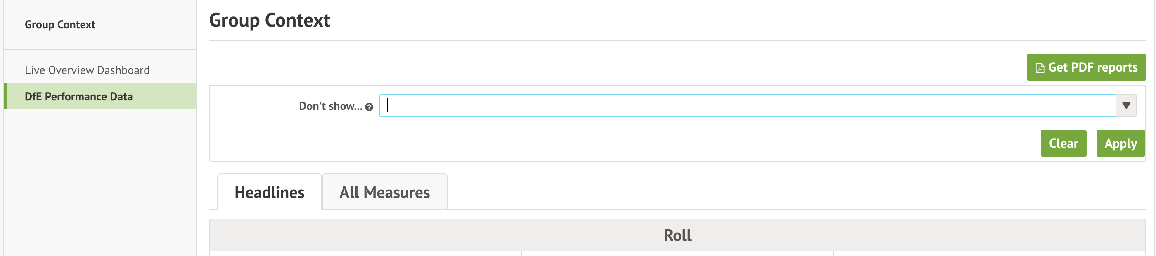Switch to the Headlines tab
Screen dimensions: 1156x256
pos(269,193)
